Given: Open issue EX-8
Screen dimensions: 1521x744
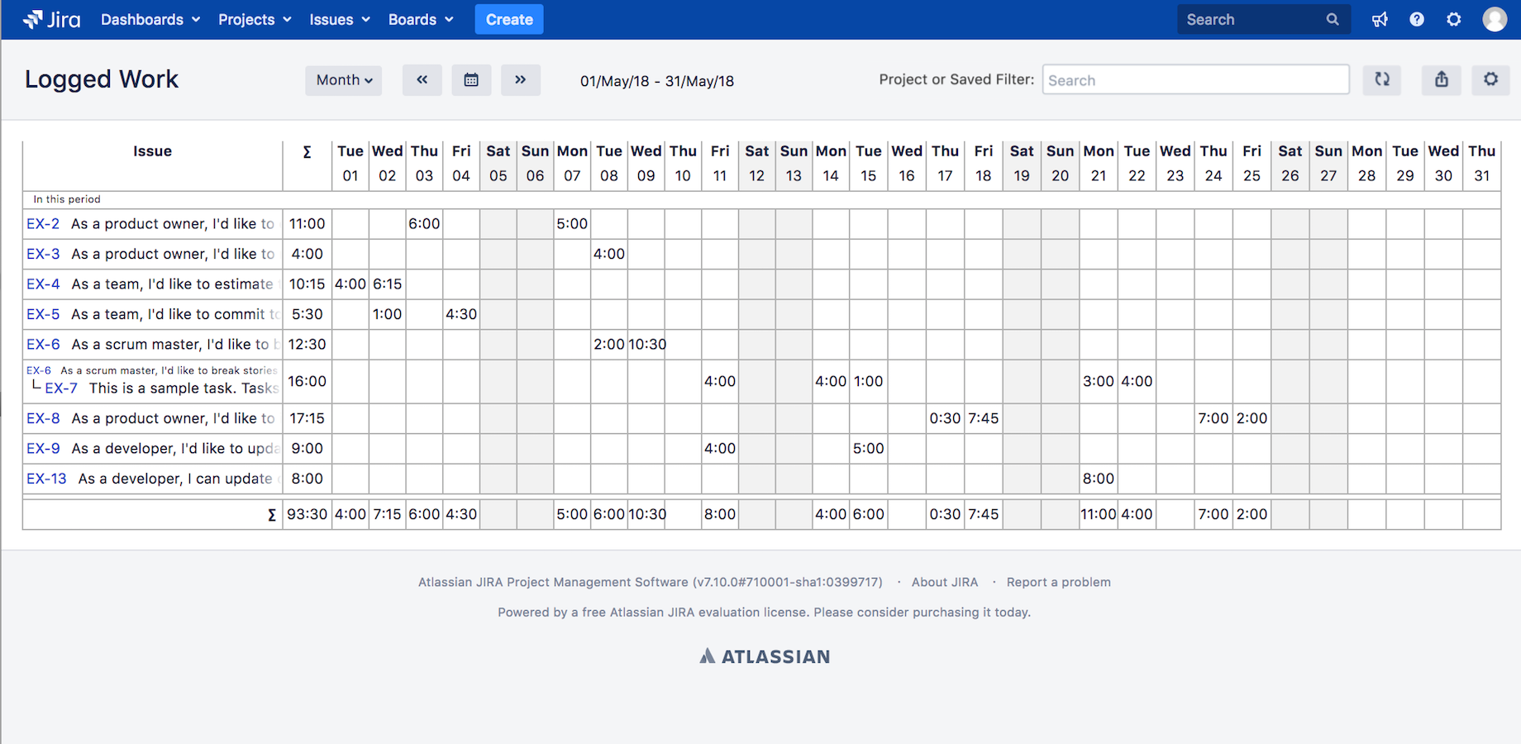Looking at the screenshot, I should (43, 418).
